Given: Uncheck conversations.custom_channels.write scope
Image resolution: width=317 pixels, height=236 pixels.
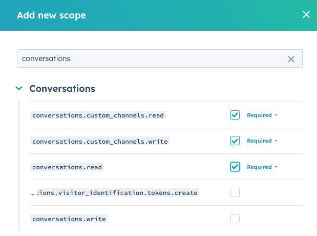Looking at the screenshot, I should point(235,141).
